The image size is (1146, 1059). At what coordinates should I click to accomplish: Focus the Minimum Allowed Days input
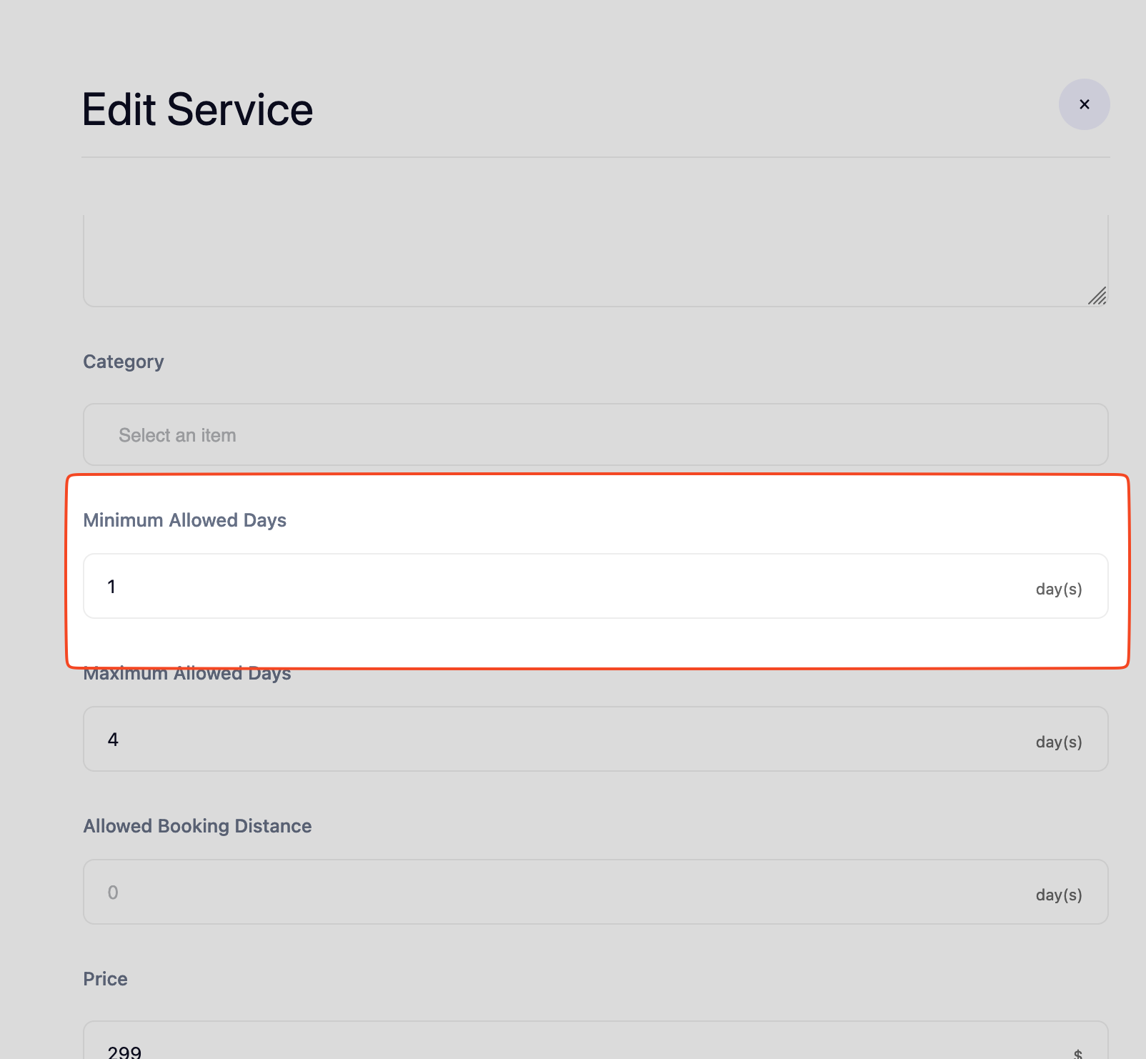[x=557, y=586]
